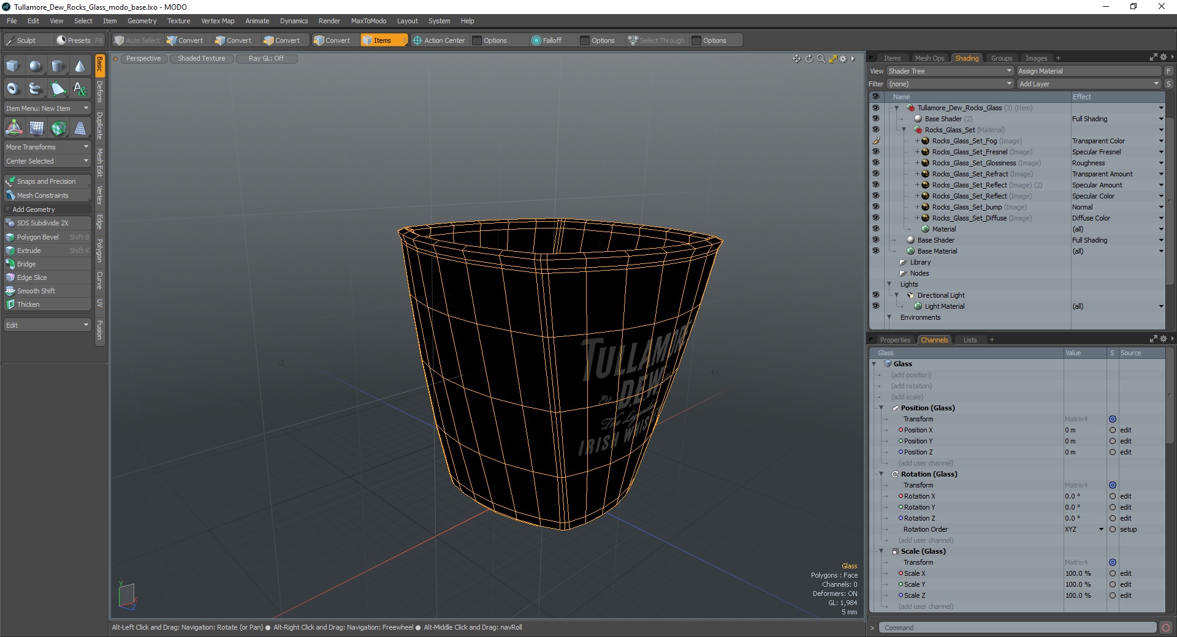Click the Position Transform link gear icon

tap(1113, 419)
